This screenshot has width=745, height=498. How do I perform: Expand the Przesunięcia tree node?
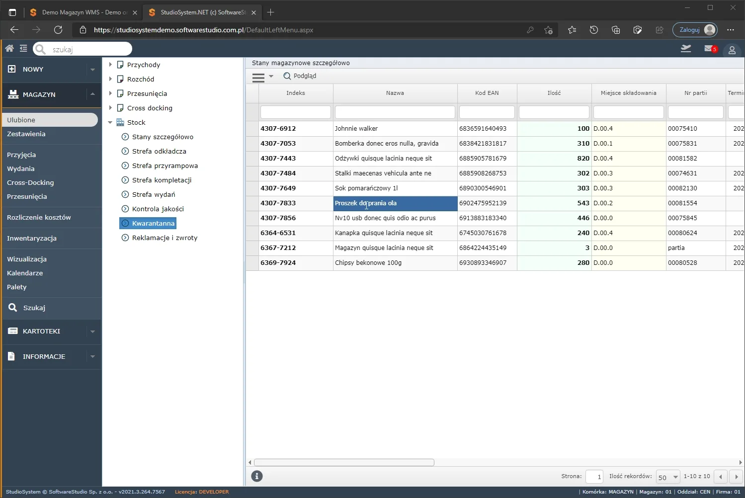pyautogui.click(x=110, y=93)
